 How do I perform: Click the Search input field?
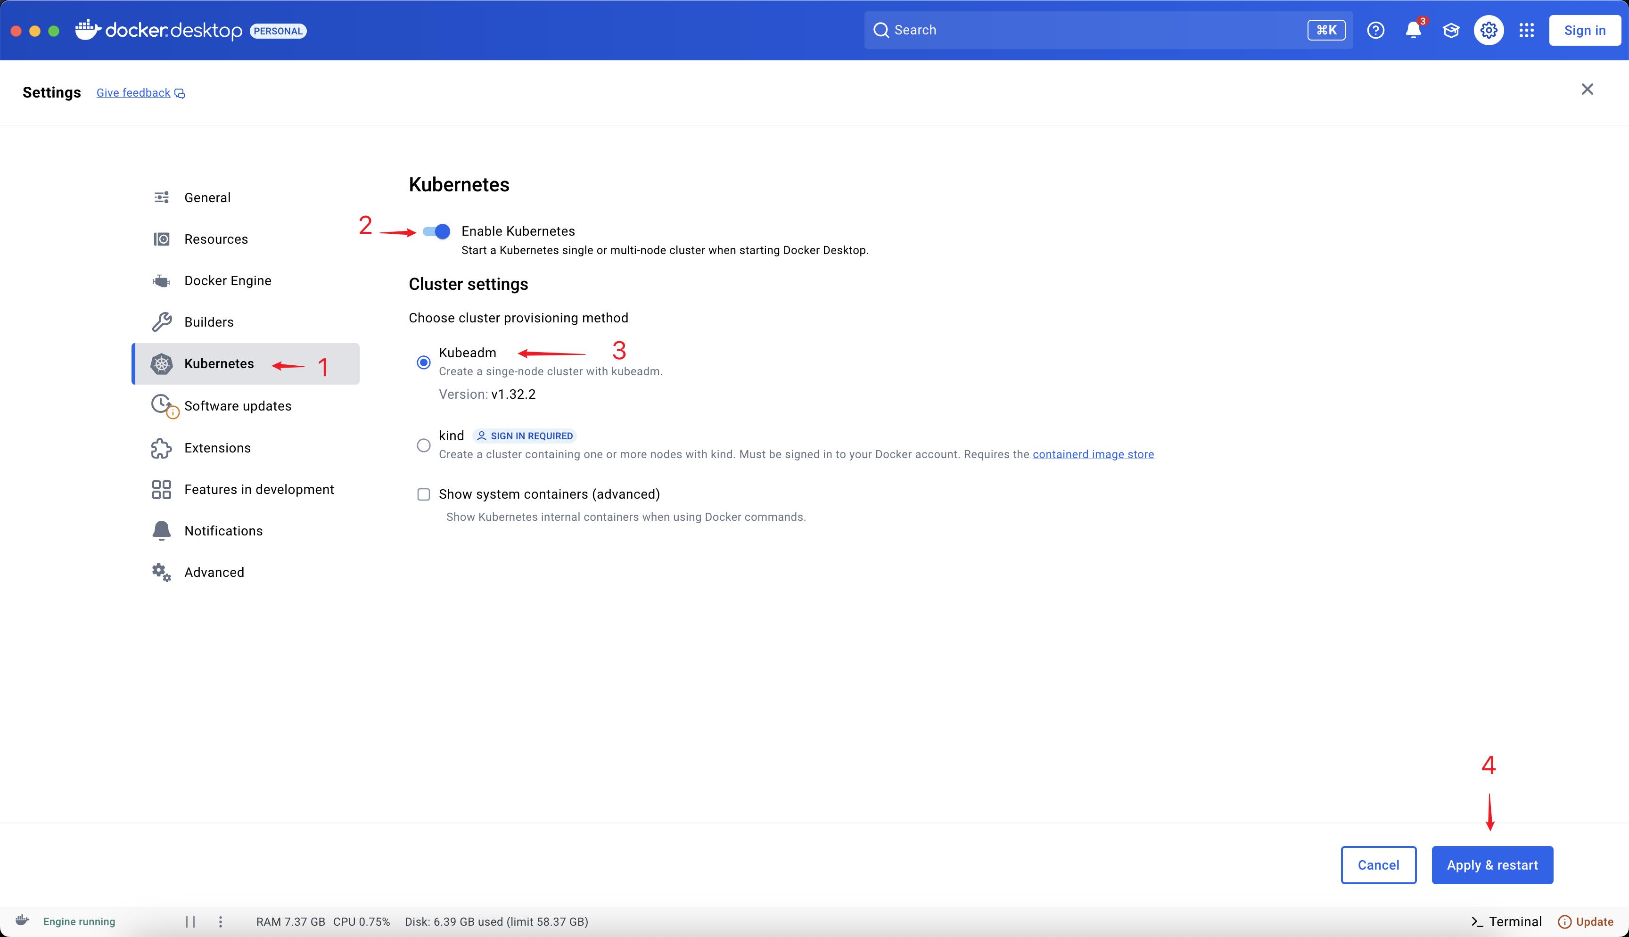click(1108, 30)
